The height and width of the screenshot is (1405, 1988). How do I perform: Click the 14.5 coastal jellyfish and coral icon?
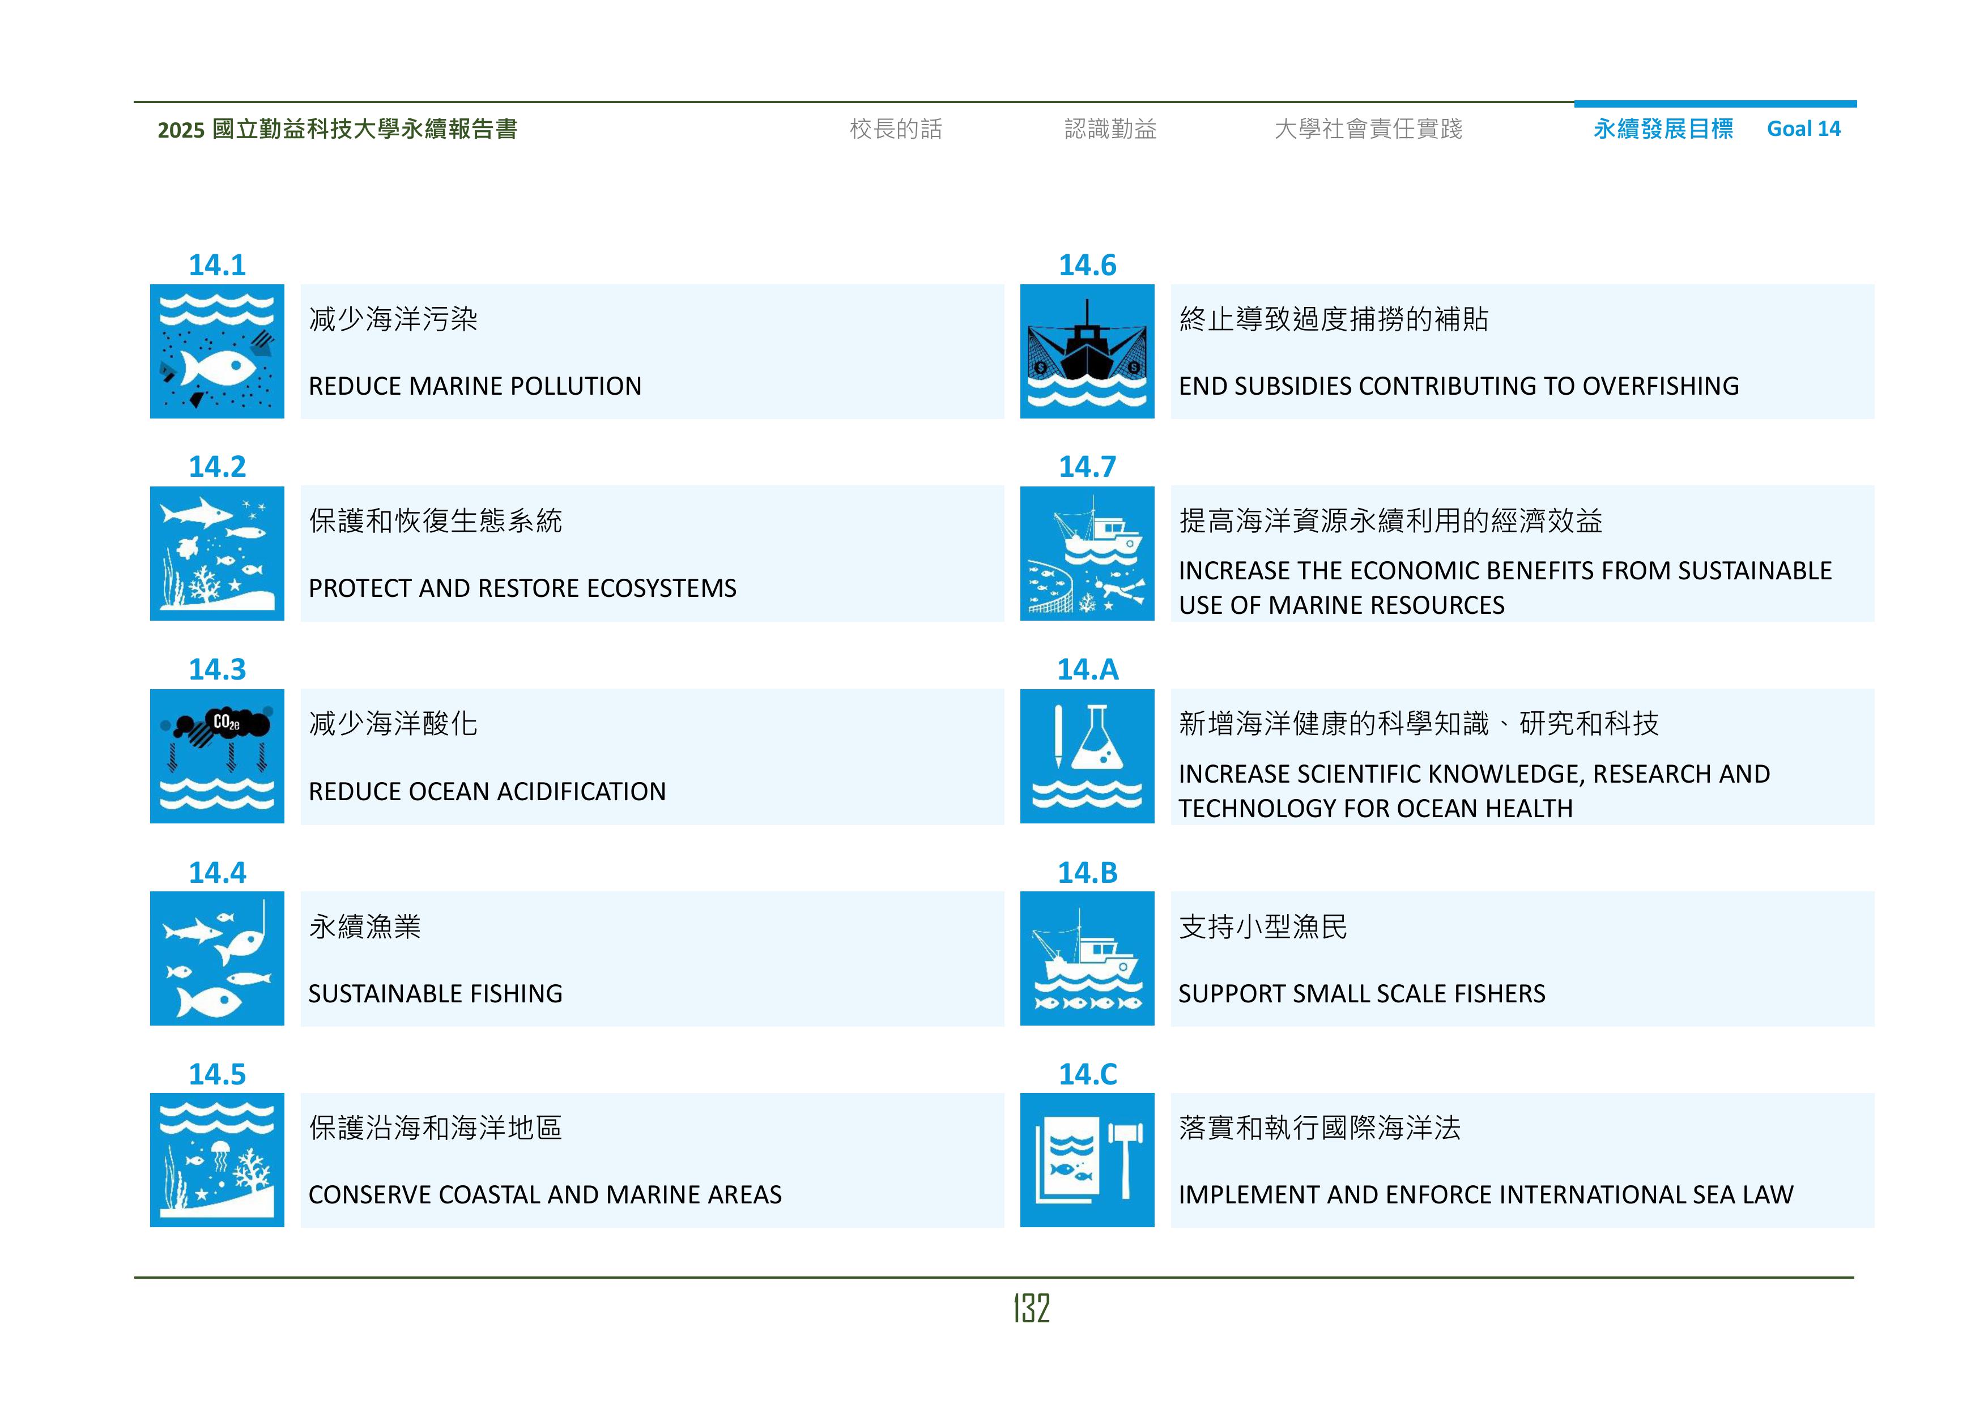(x=216, y=1160)
